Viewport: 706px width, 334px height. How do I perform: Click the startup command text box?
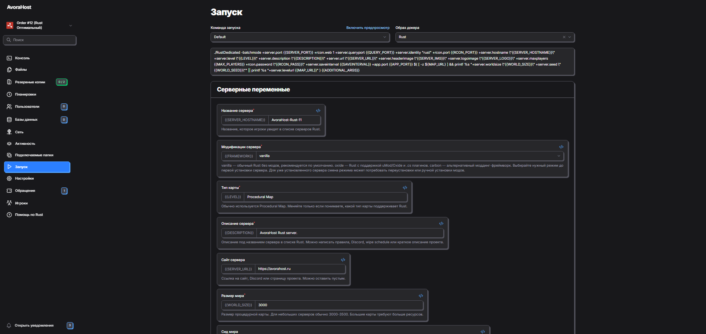coord(392,61)
